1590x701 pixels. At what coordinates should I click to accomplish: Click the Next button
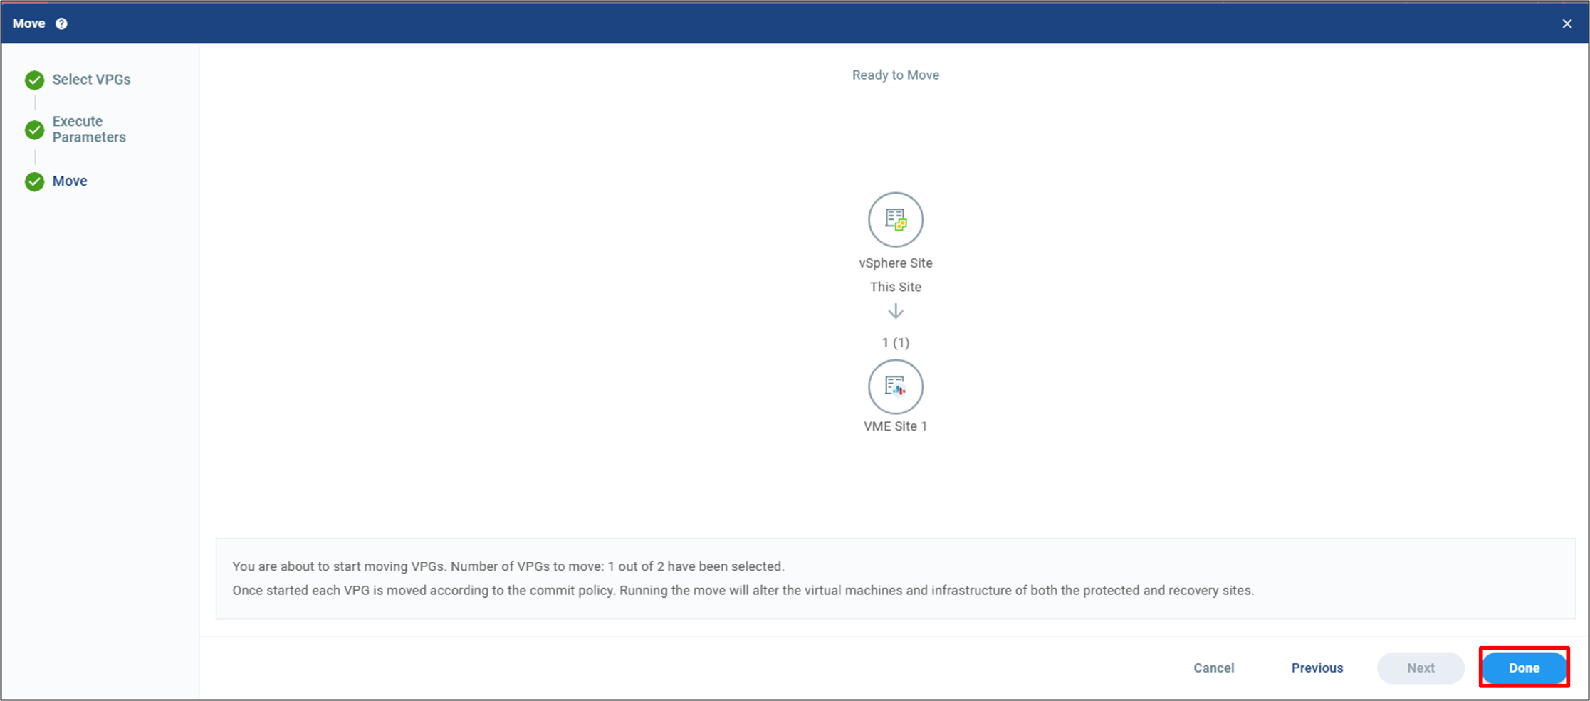(x=1421, y=668)
